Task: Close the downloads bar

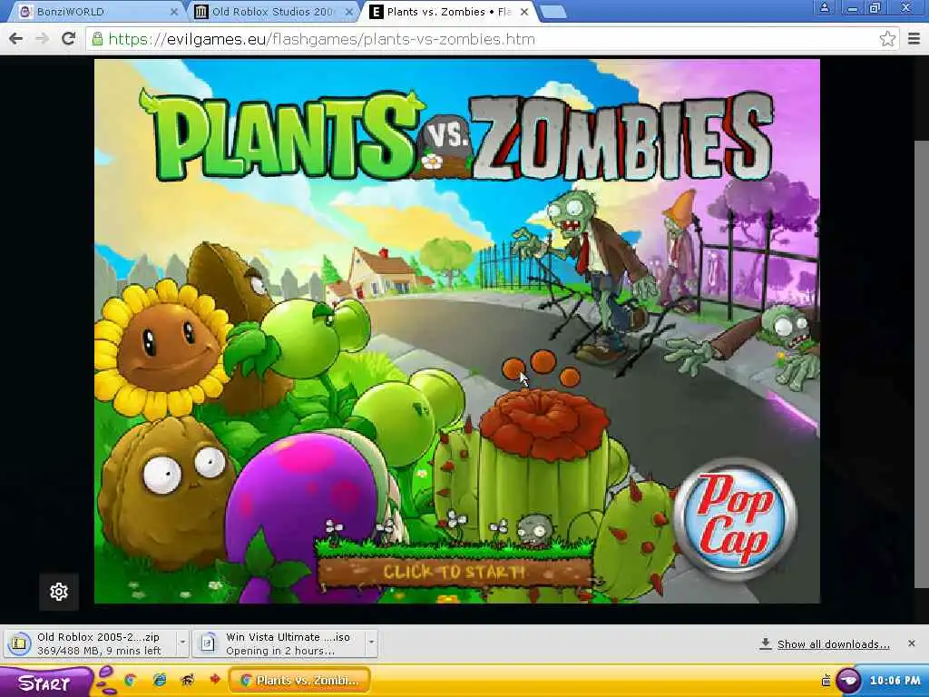Action: (911, 643)
